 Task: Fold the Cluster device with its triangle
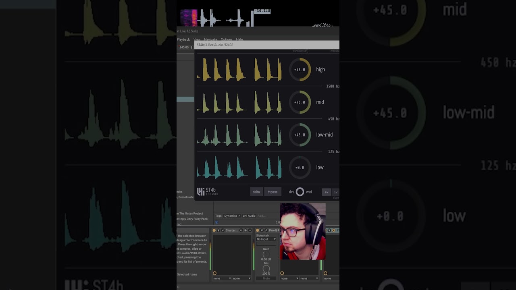218,230
